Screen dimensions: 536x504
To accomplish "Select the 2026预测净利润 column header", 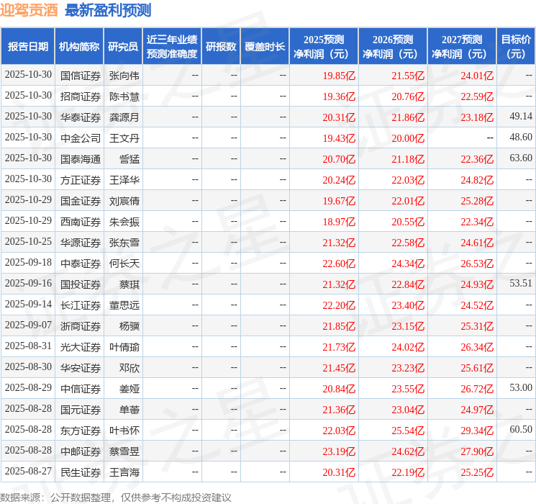I will [393, 47].
